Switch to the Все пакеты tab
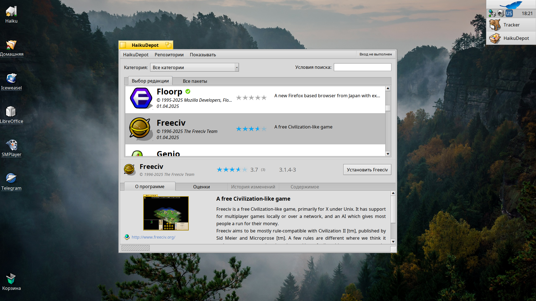Image resolution: width=536 pixels, height=301 pixels. (195, 81)
